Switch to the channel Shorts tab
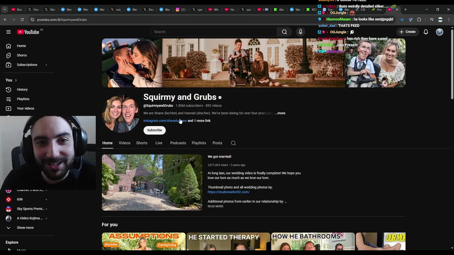 pos(142,143)
